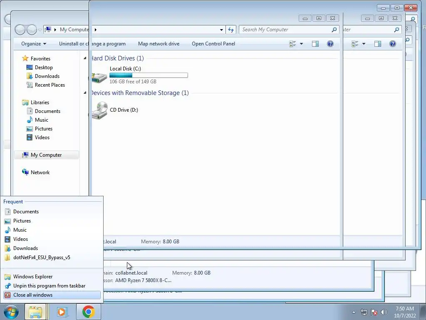
Task: Open the volume speaker tray icon
Action: (384, 312)
